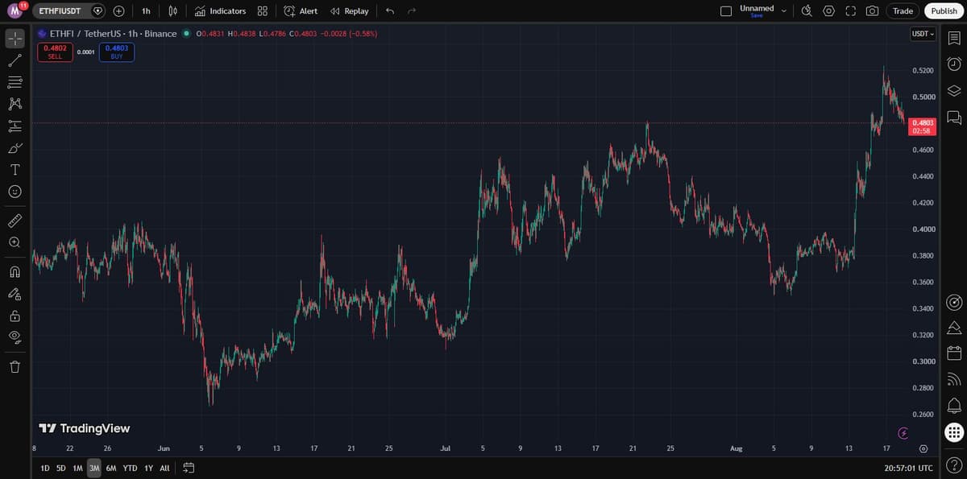Hide all drawings with eye icon
Screen dimensions: 967x479
[x=15, y=337]
